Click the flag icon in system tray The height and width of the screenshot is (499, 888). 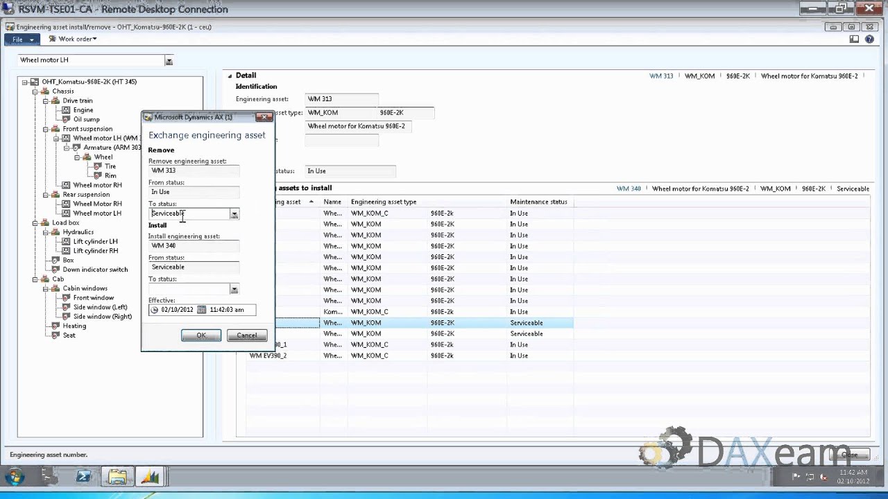pos(796,477)
